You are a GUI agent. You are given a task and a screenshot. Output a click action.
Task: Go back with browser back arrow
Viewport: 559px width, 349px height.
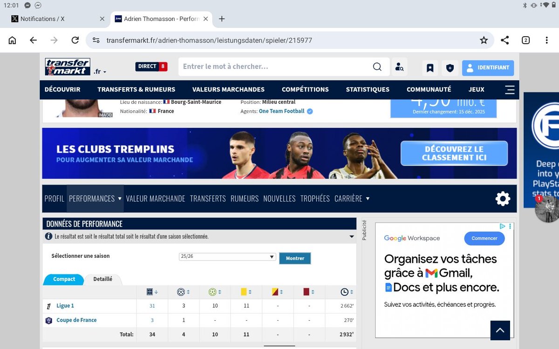[33, 40]
